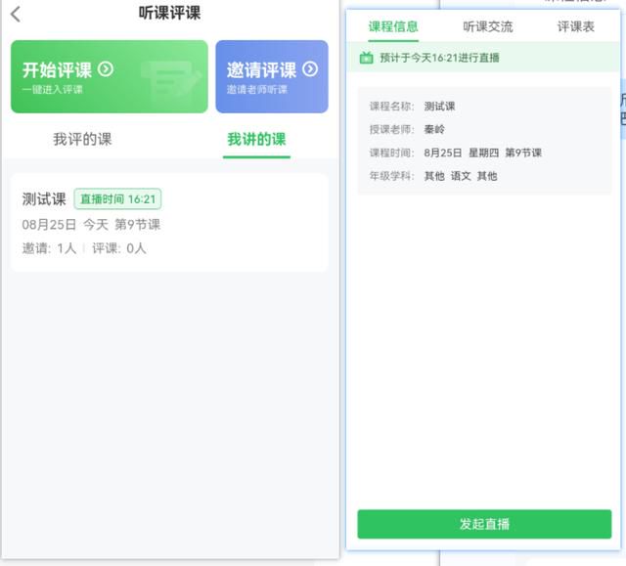This screenshot has width=626, height=566.
Task: Open the 开始评课 green card
Action: (110, 76)
